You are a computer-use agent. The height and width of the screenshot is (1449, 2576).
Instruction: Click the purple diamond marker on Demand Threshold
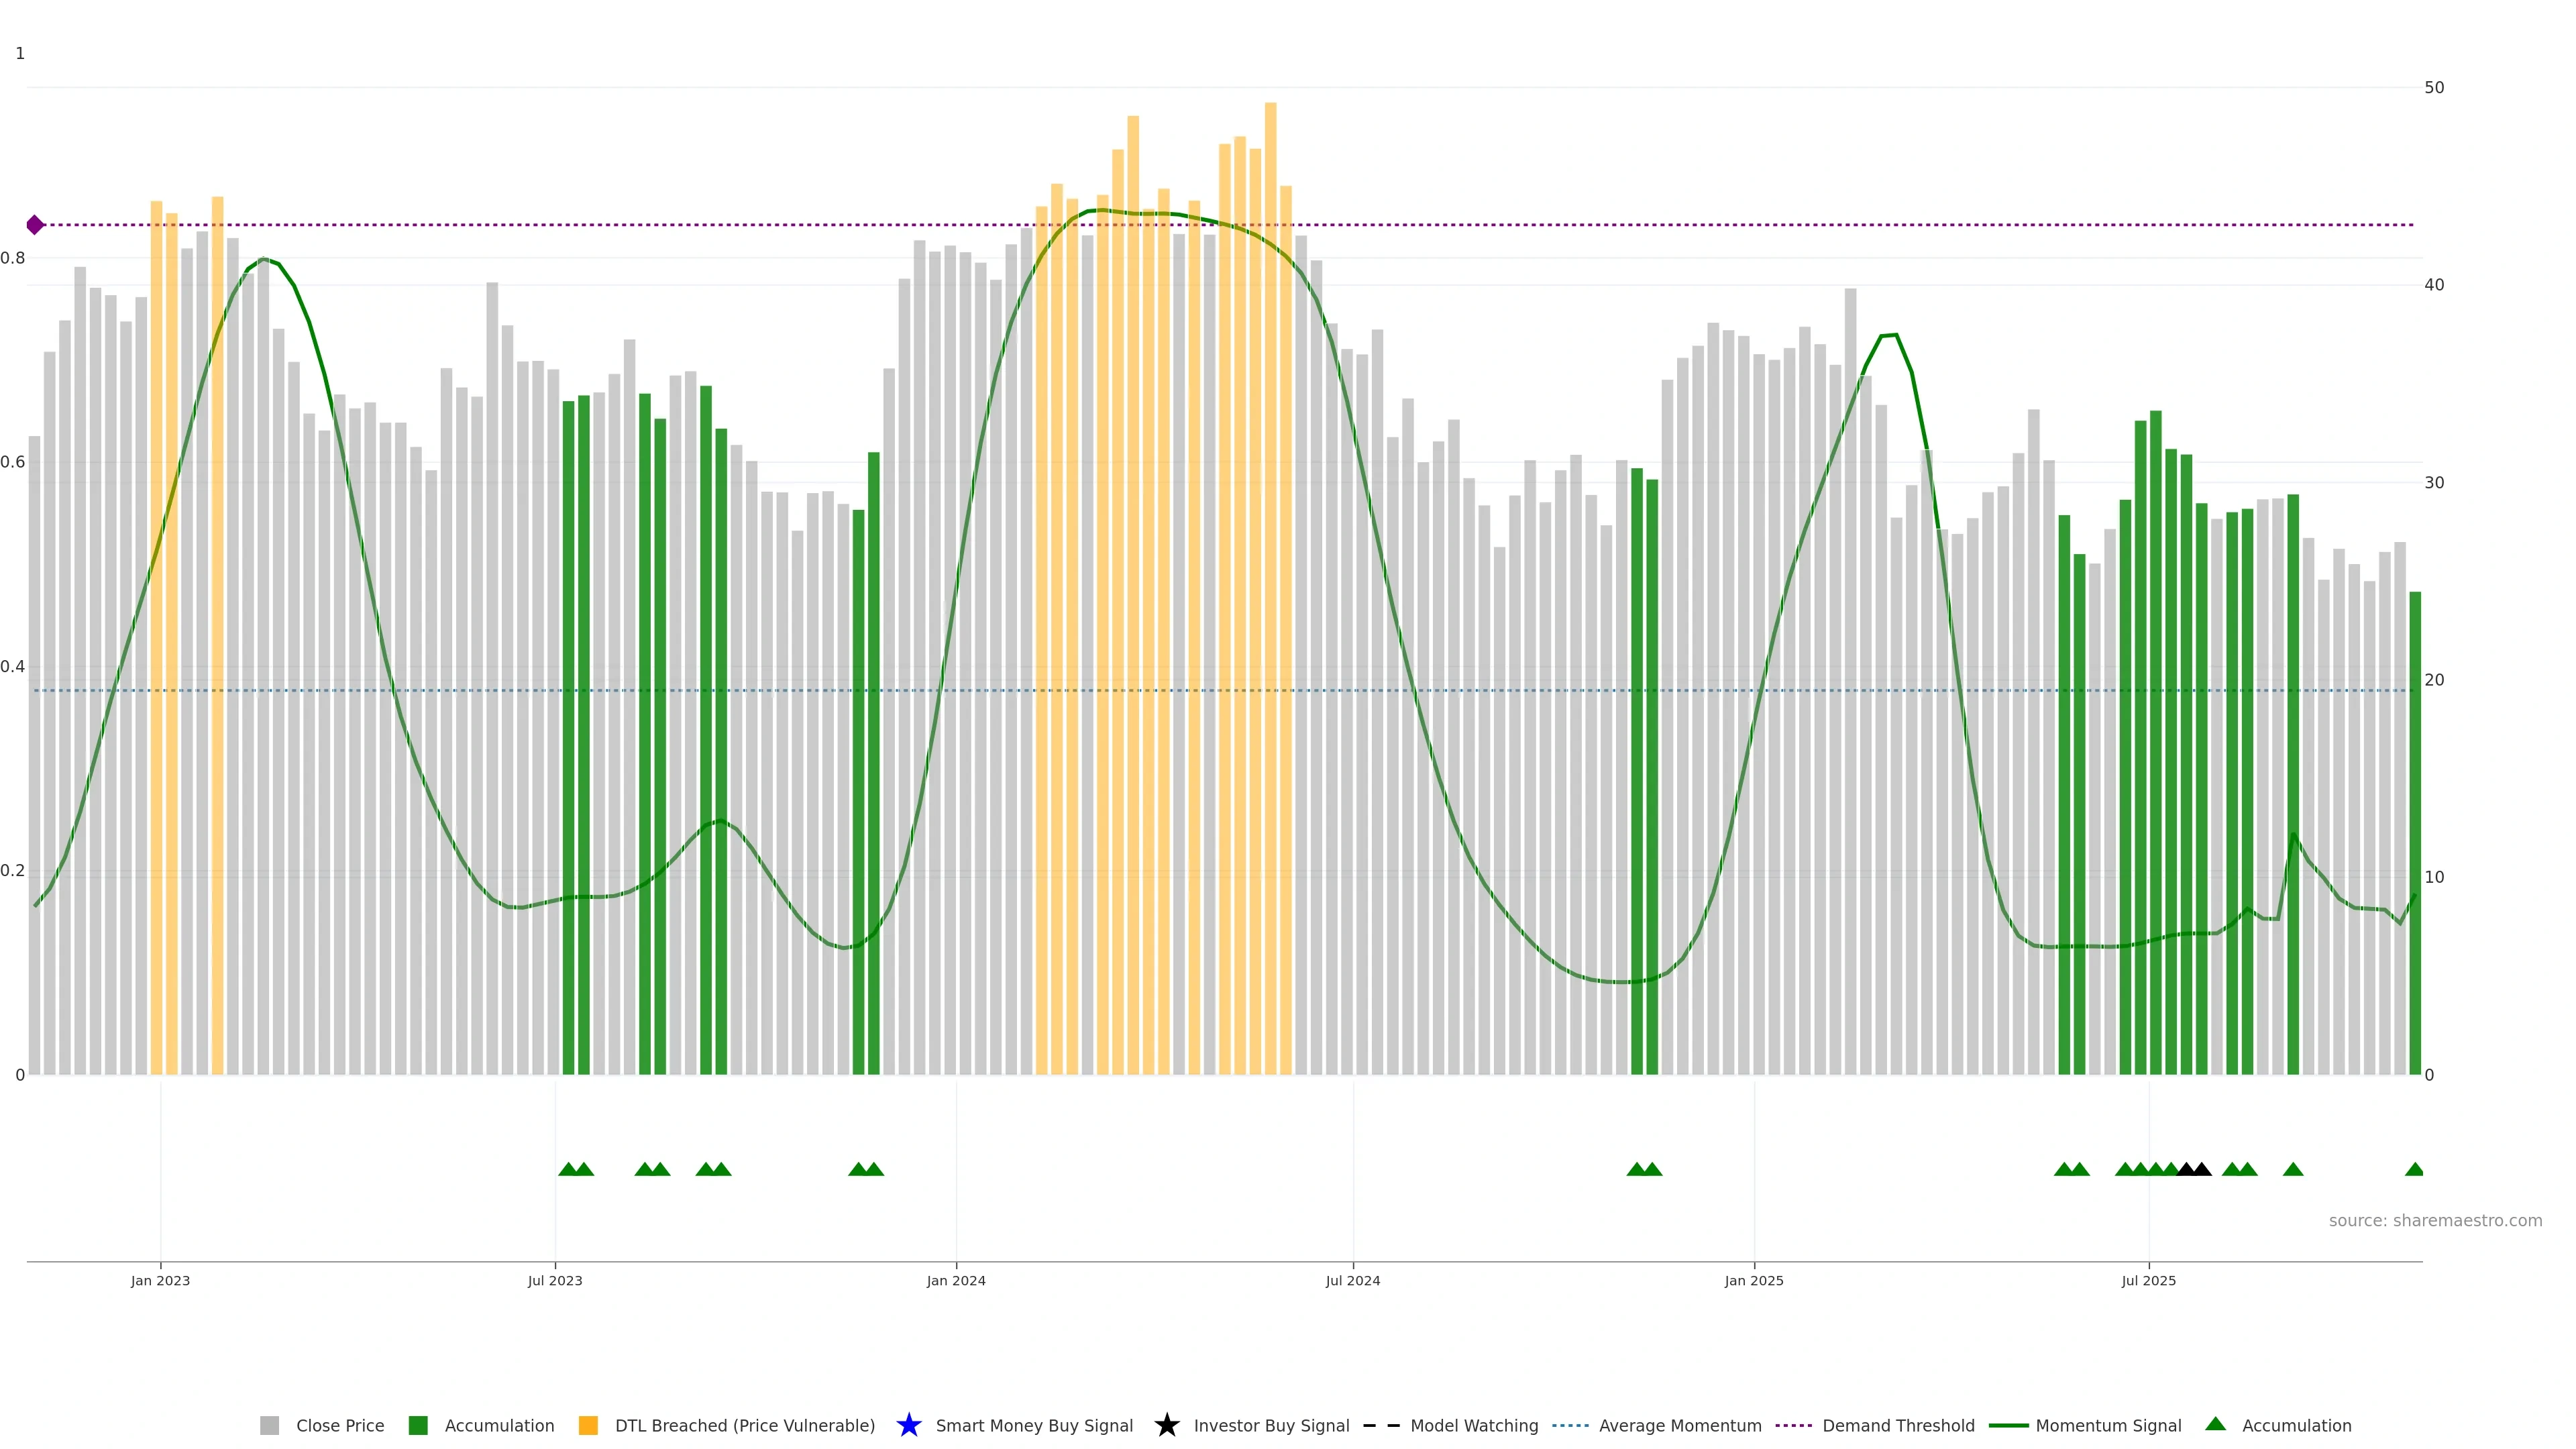pos(35,225)
